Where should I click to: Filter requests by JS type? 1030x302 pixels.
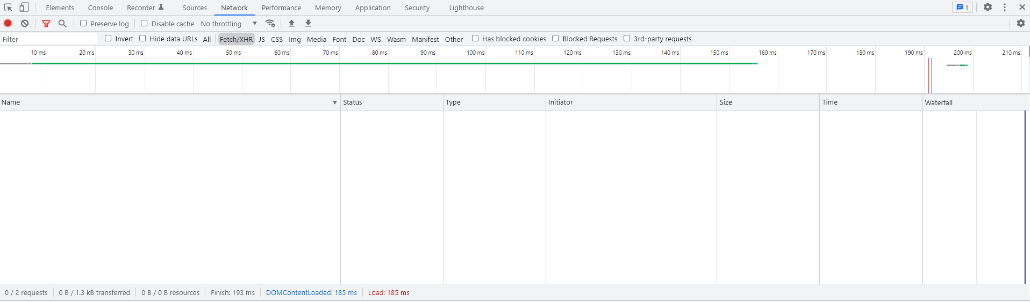tap(262, 39)
